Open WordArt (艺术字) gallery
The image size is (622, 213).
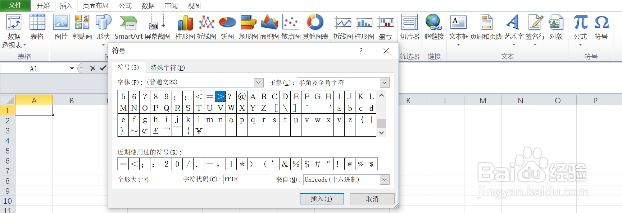coord(514,27)
